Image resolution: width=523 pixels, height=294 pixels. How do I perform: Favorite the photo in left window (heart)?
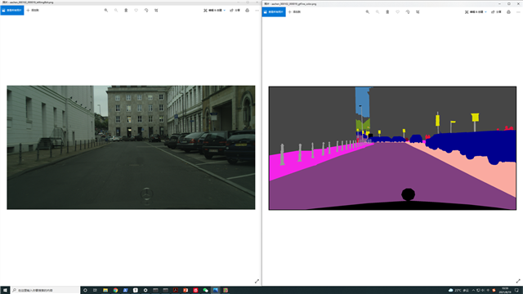tap(136, 11)
